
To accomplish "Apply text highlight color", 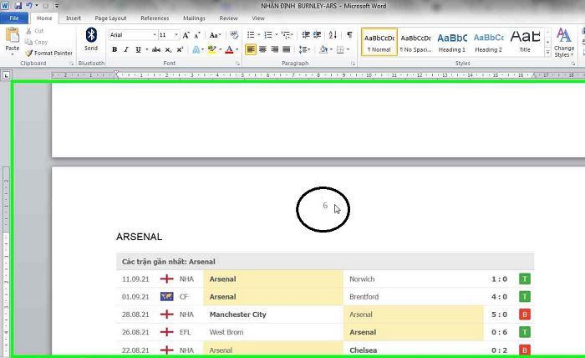I will (212, 49).
